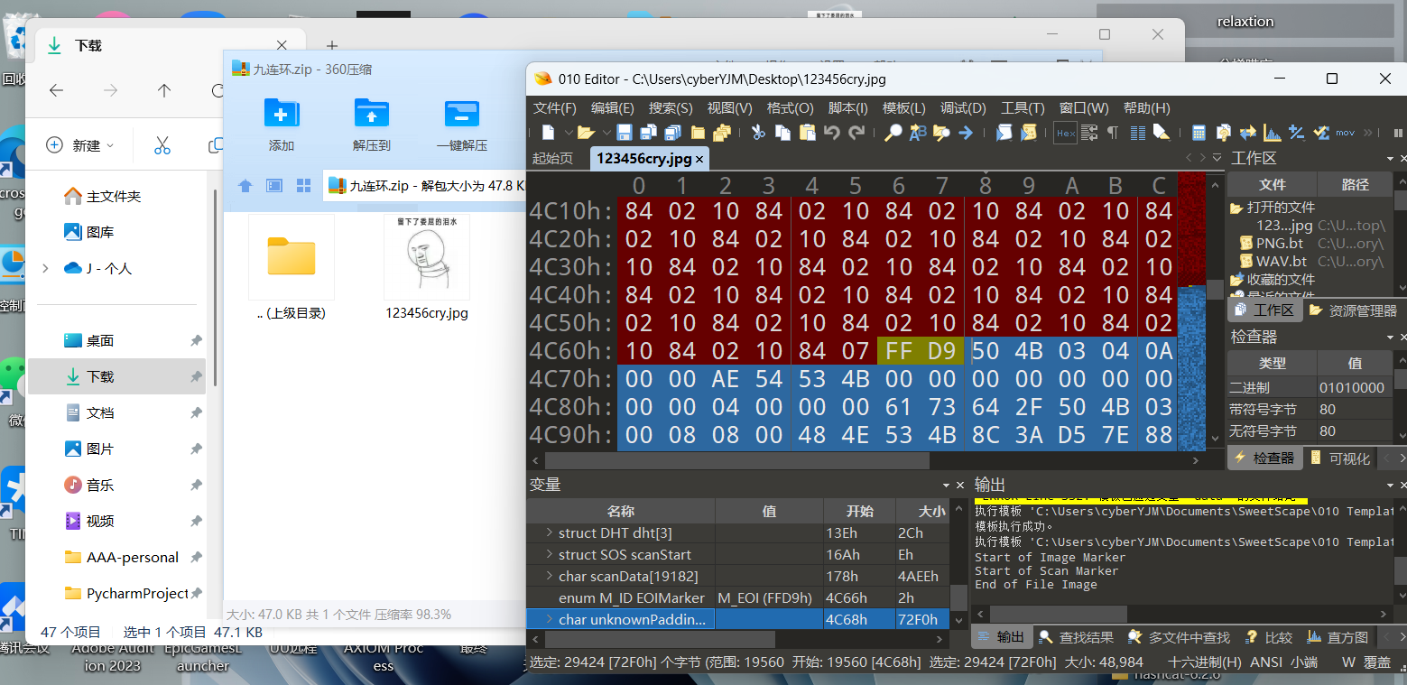Click the 添加 button in 360压缩
Screen dimensions: 1407x685
tap(282, 124)
